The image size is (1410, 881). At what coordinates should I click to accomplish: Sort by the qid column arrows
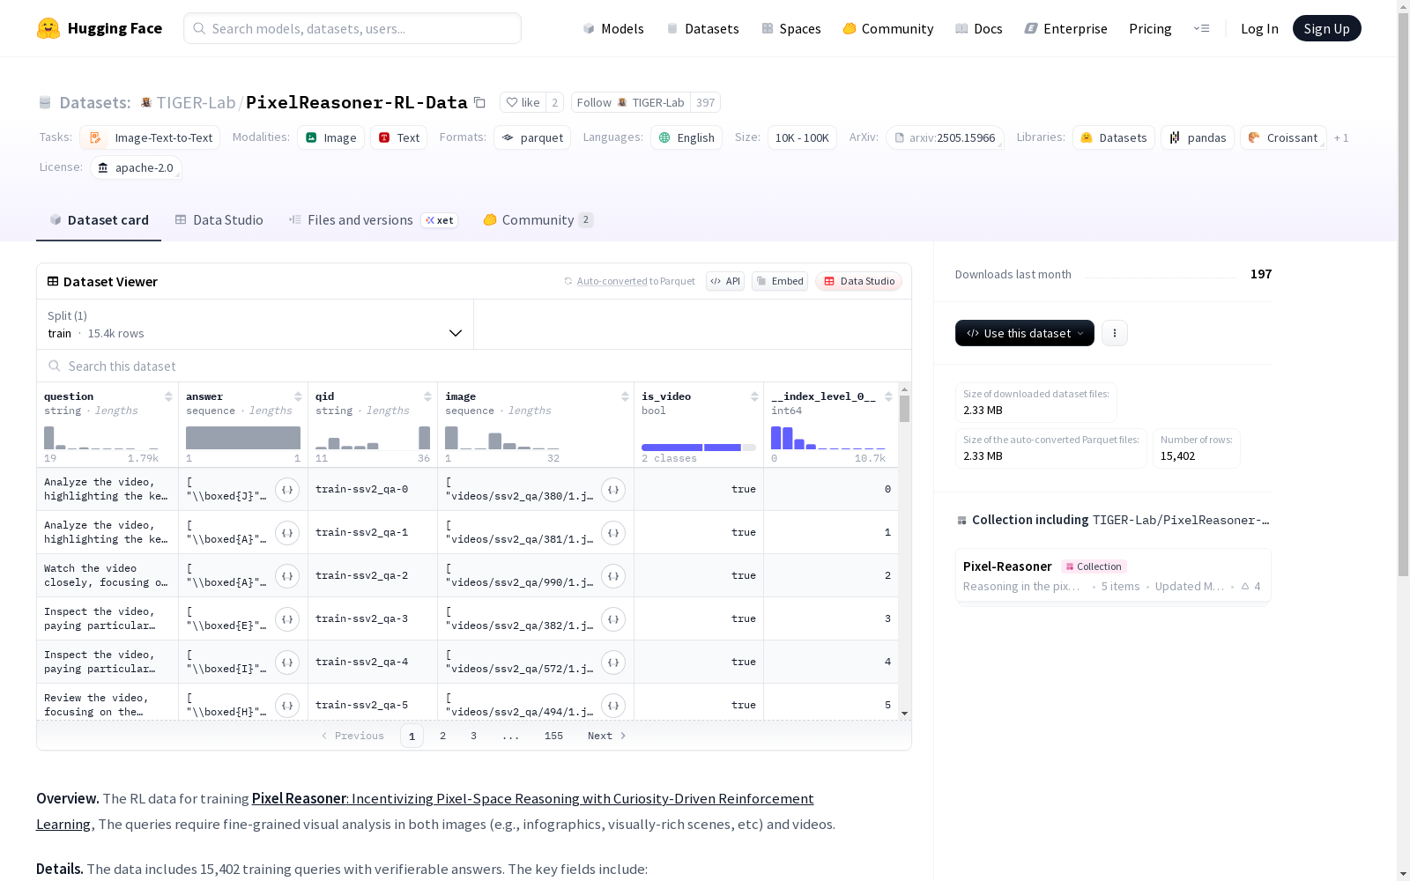point(427,396)
